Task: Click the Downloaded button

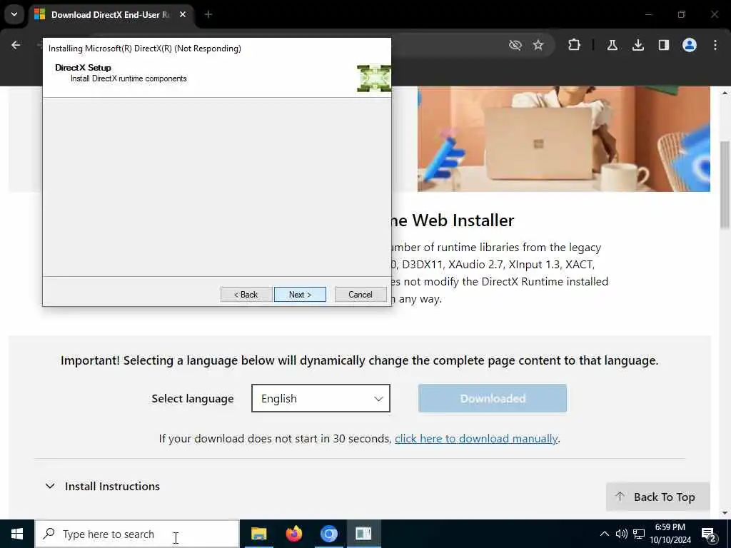Action: [493, 398]
